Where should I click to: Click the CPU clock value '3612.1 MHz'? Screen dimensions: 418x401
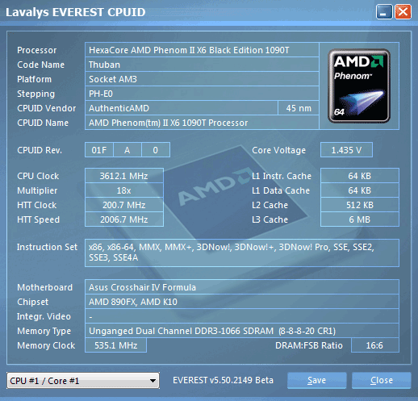[x=124, y=176]
